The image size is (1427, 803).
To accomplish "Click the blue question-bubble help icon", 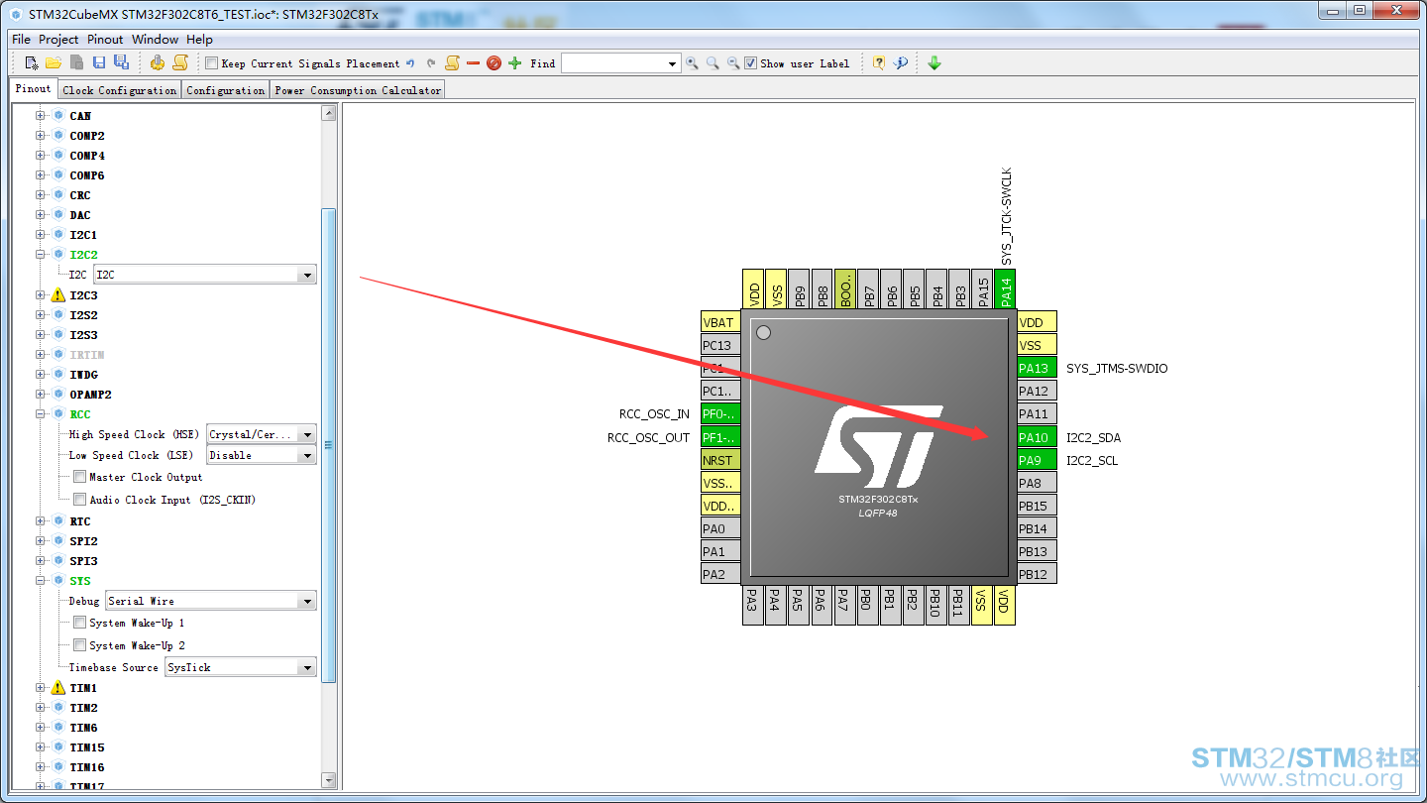I will [x=901, y=63].
